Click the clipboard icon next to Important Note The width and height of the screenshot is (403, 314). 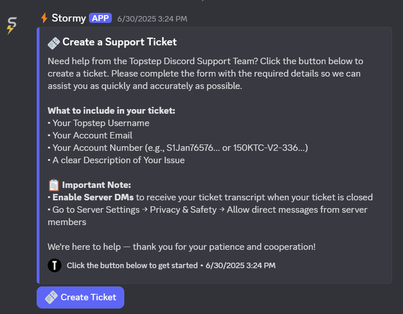[x=53, y=184]
